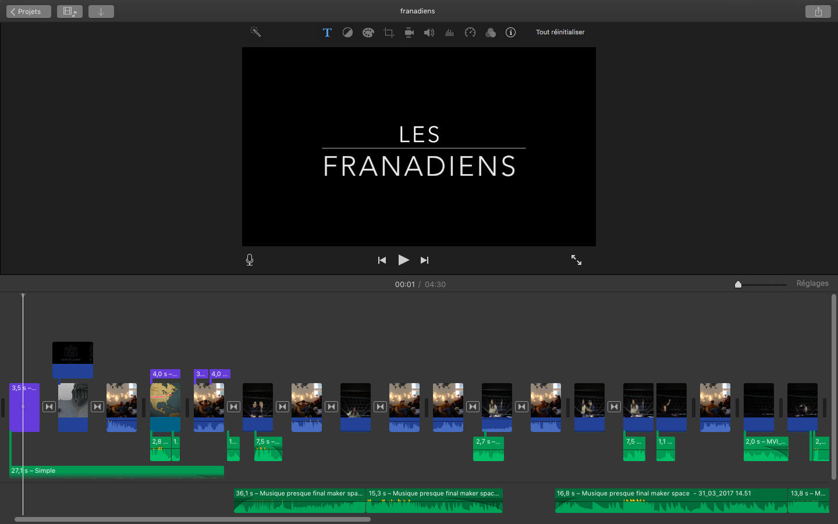Adjust the timeline zoom slider
The width and height of the screenshot is (838, 524).
click(738, 284)
